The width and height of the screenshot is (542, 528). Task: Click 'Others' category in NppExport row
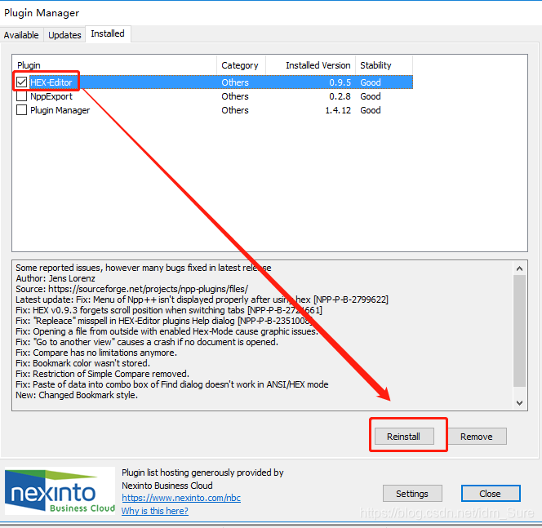[235, 96]
